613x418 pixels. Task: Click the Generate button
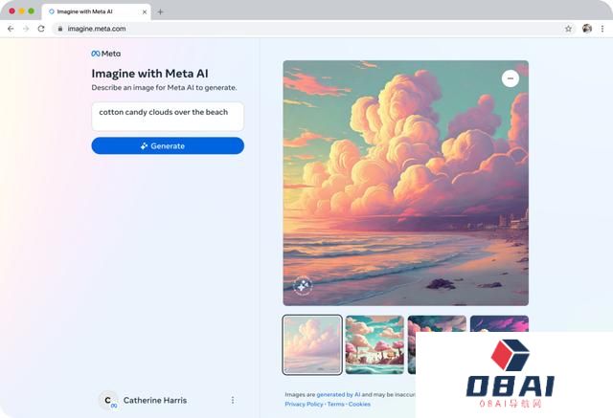168,145
